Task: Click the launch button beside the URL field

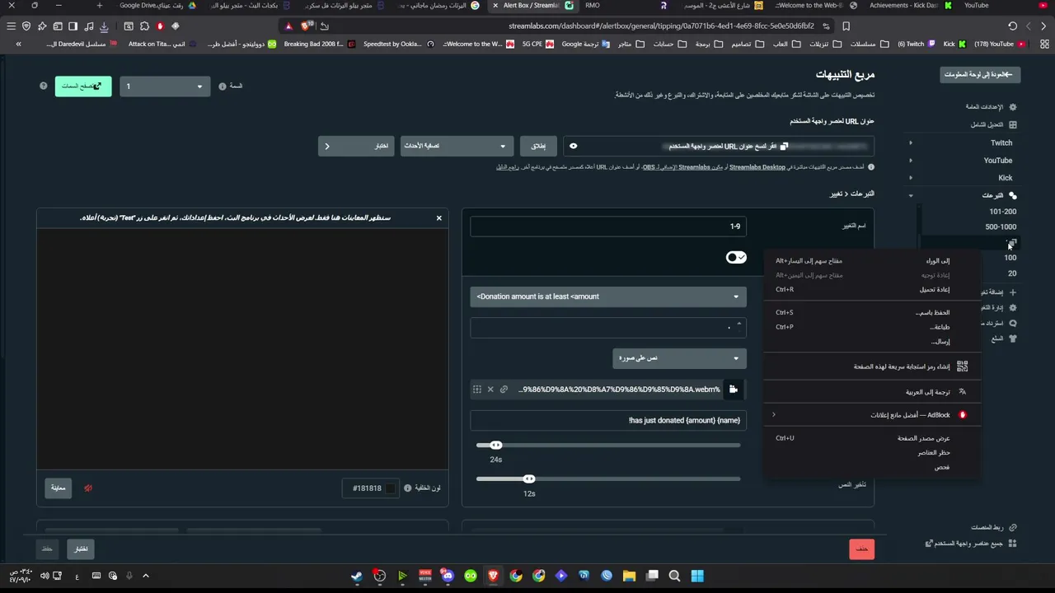Action: point(538,146)
